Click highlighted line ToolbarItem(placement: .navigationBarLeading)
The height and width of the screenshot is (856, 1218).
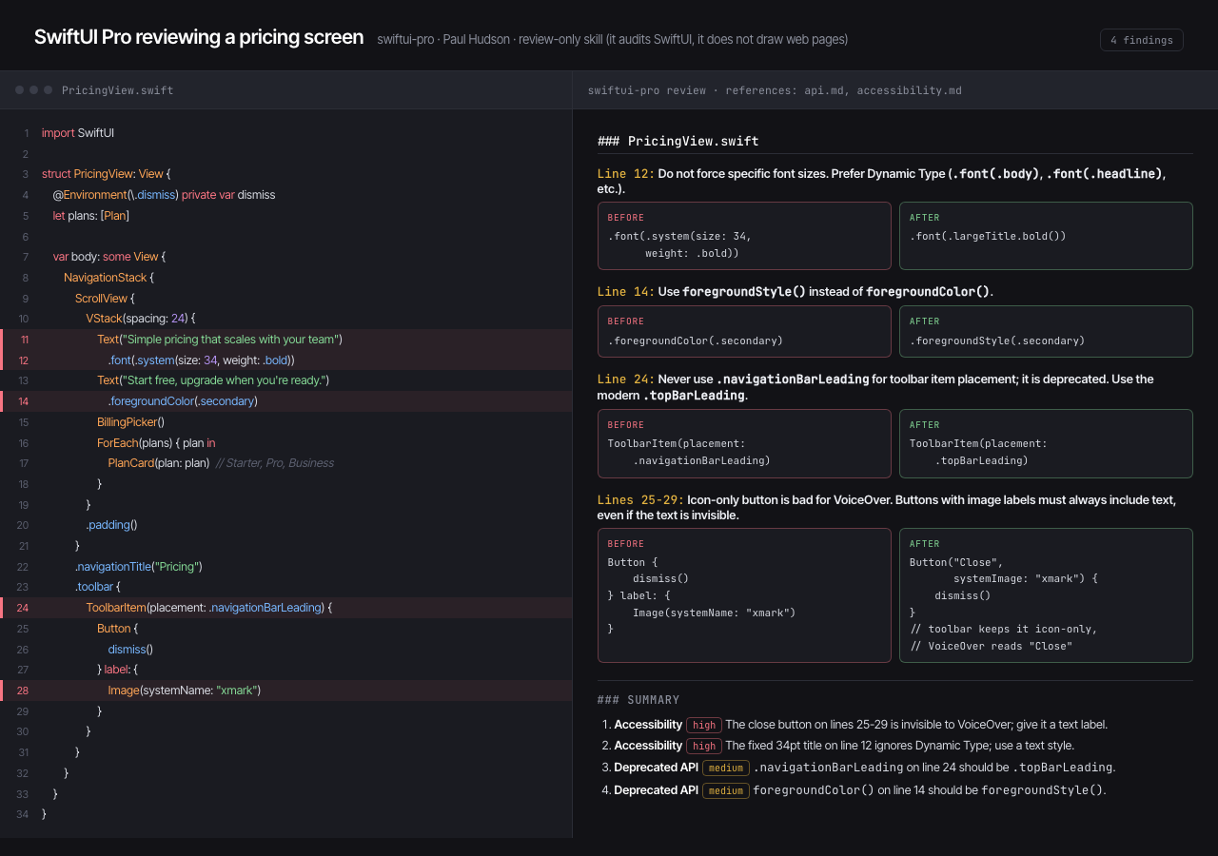208,608
